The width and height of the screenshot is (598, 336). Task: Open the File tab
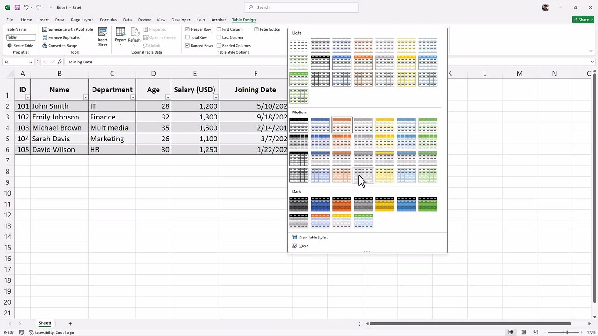point(10,20)
